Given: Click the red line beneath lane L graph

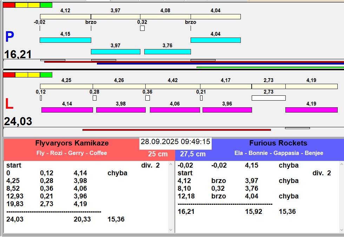Looking at the screenshot, I should 177,130.
